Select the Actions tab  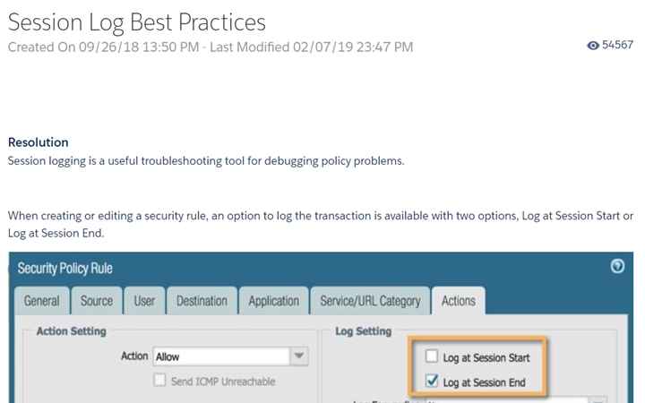pos(459,301)
